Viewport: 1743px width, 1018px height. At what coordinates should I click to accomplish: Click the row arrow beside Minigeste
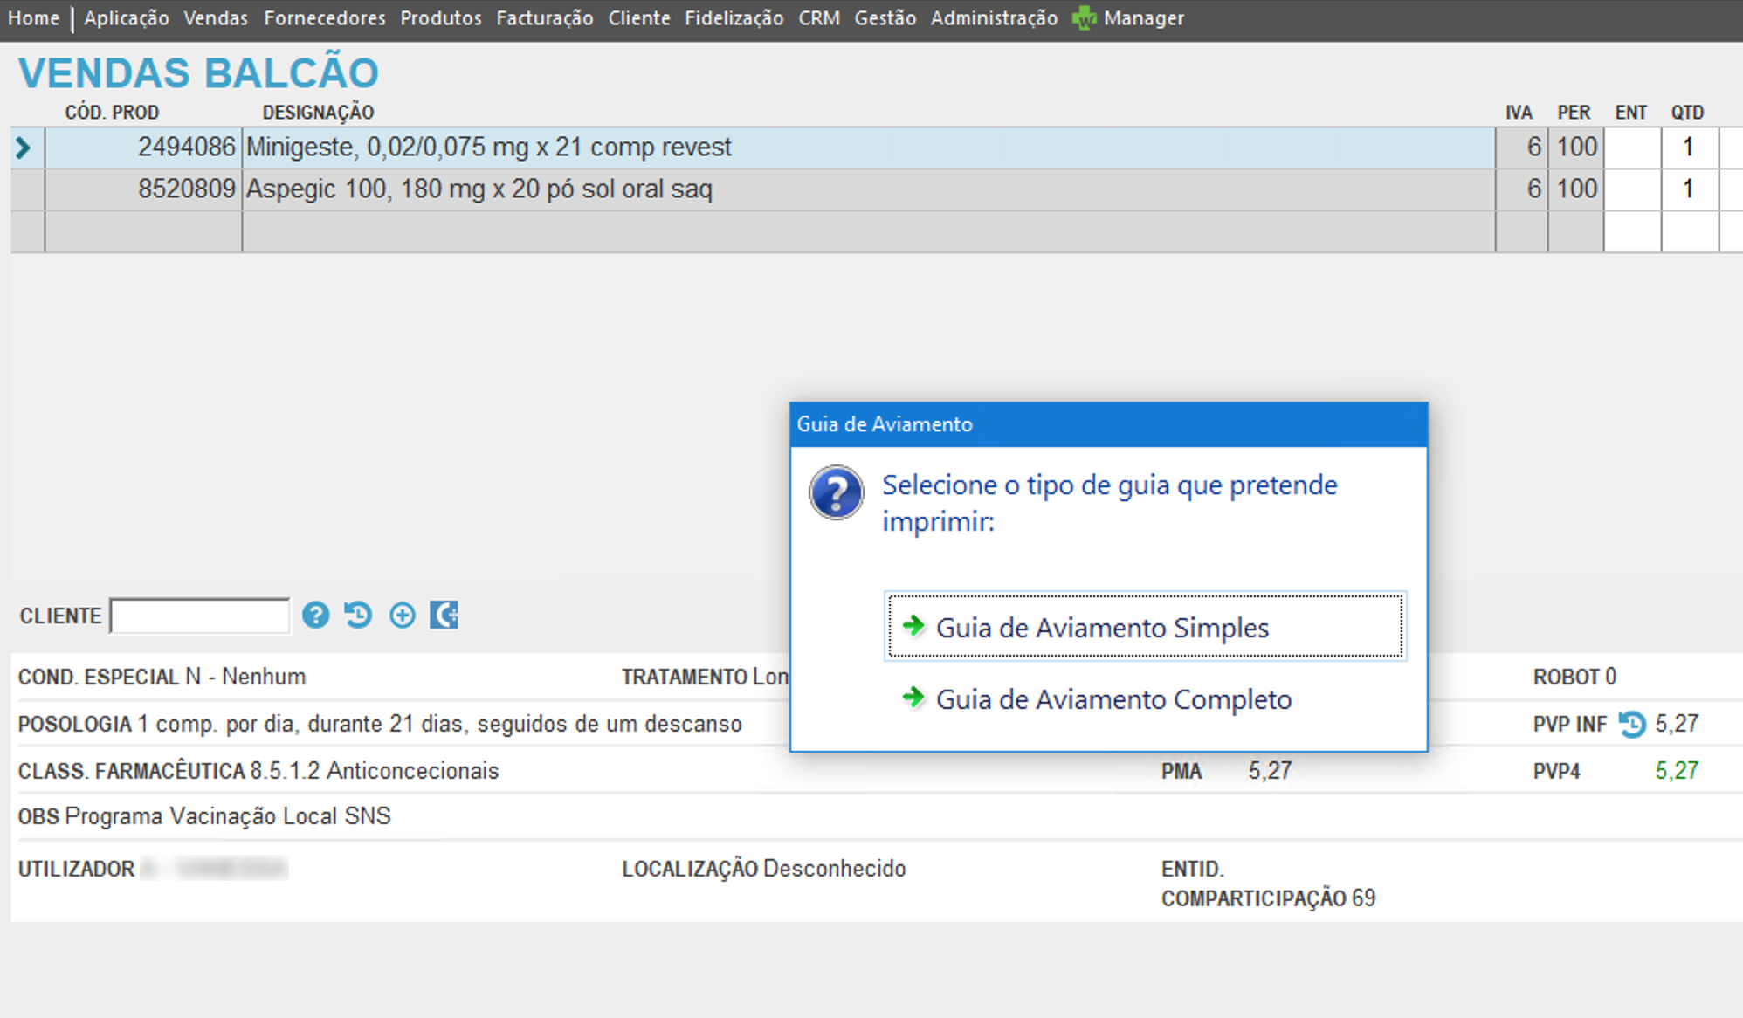coord(24,148)
